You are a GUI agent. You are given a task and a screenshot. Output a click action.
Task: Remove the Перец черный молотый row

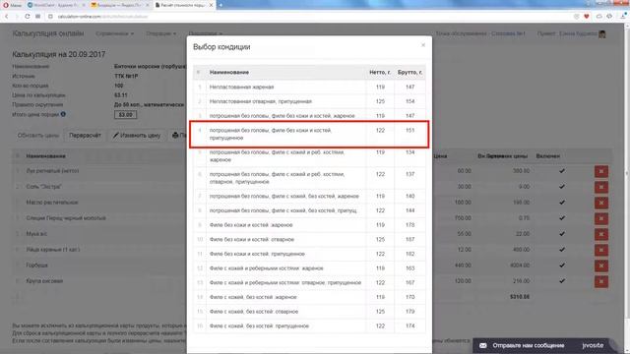point(601,218)
